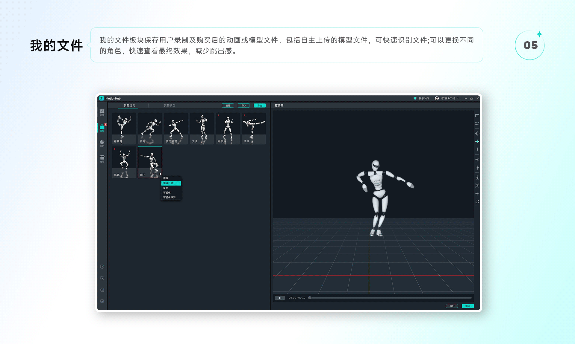
Task: Open the history clock icon in sidebar
Action: click(x=102, y=278)
